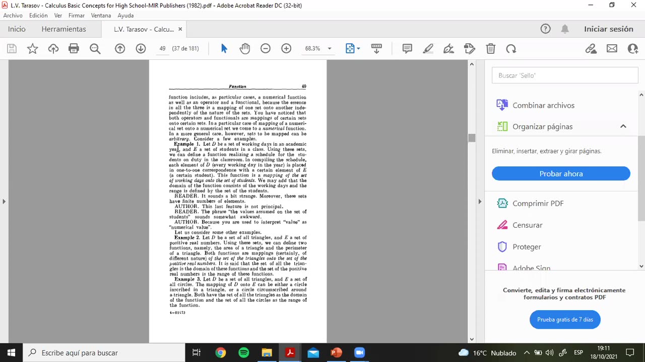
Task: Switch to the Inicio tab
Action: tap(17, 29)
